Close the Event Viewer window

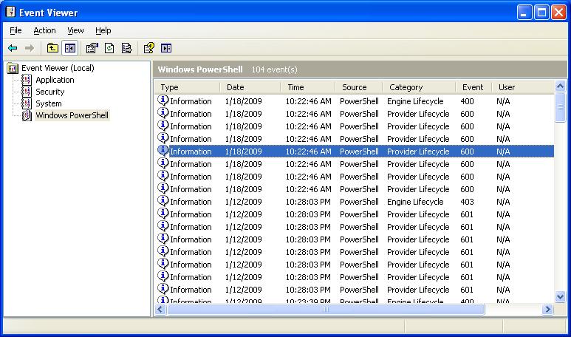558,13
